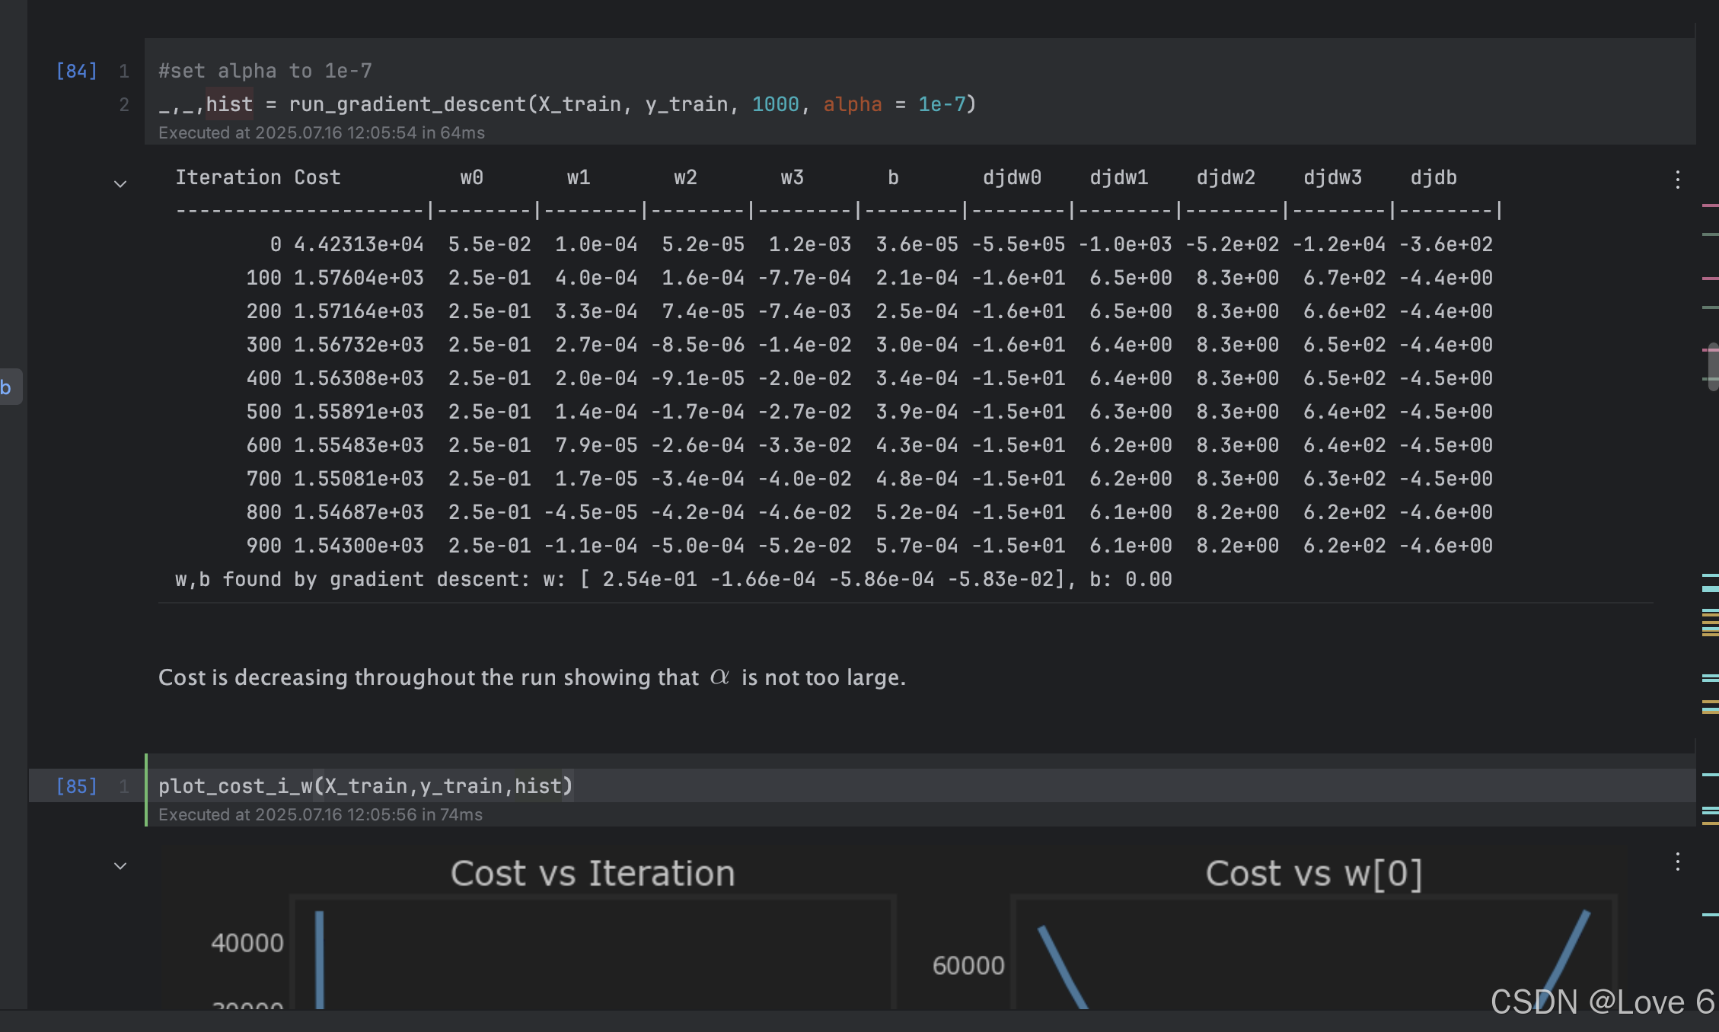Click the pink error stripe marker at top
1719x1032 pixels.
pyautogui.click(x=1710, y=205)
